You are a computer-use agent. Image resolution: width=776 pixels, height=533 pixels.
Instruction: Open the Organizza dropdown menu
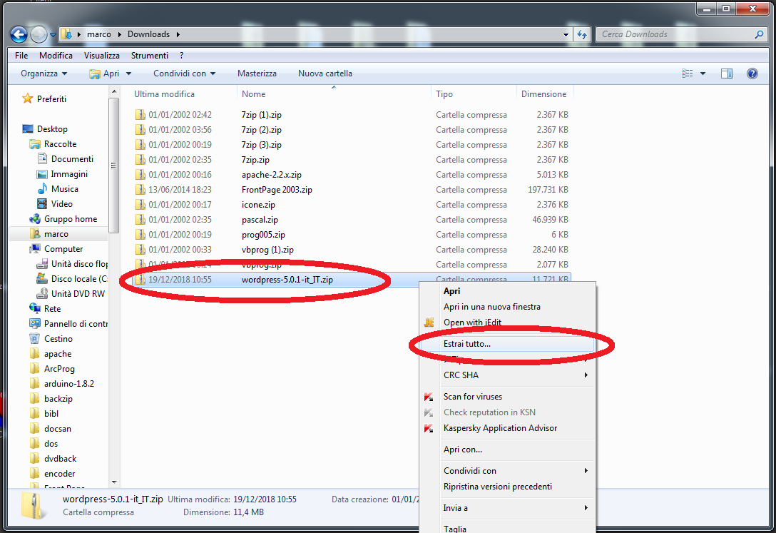pos(44,73)
